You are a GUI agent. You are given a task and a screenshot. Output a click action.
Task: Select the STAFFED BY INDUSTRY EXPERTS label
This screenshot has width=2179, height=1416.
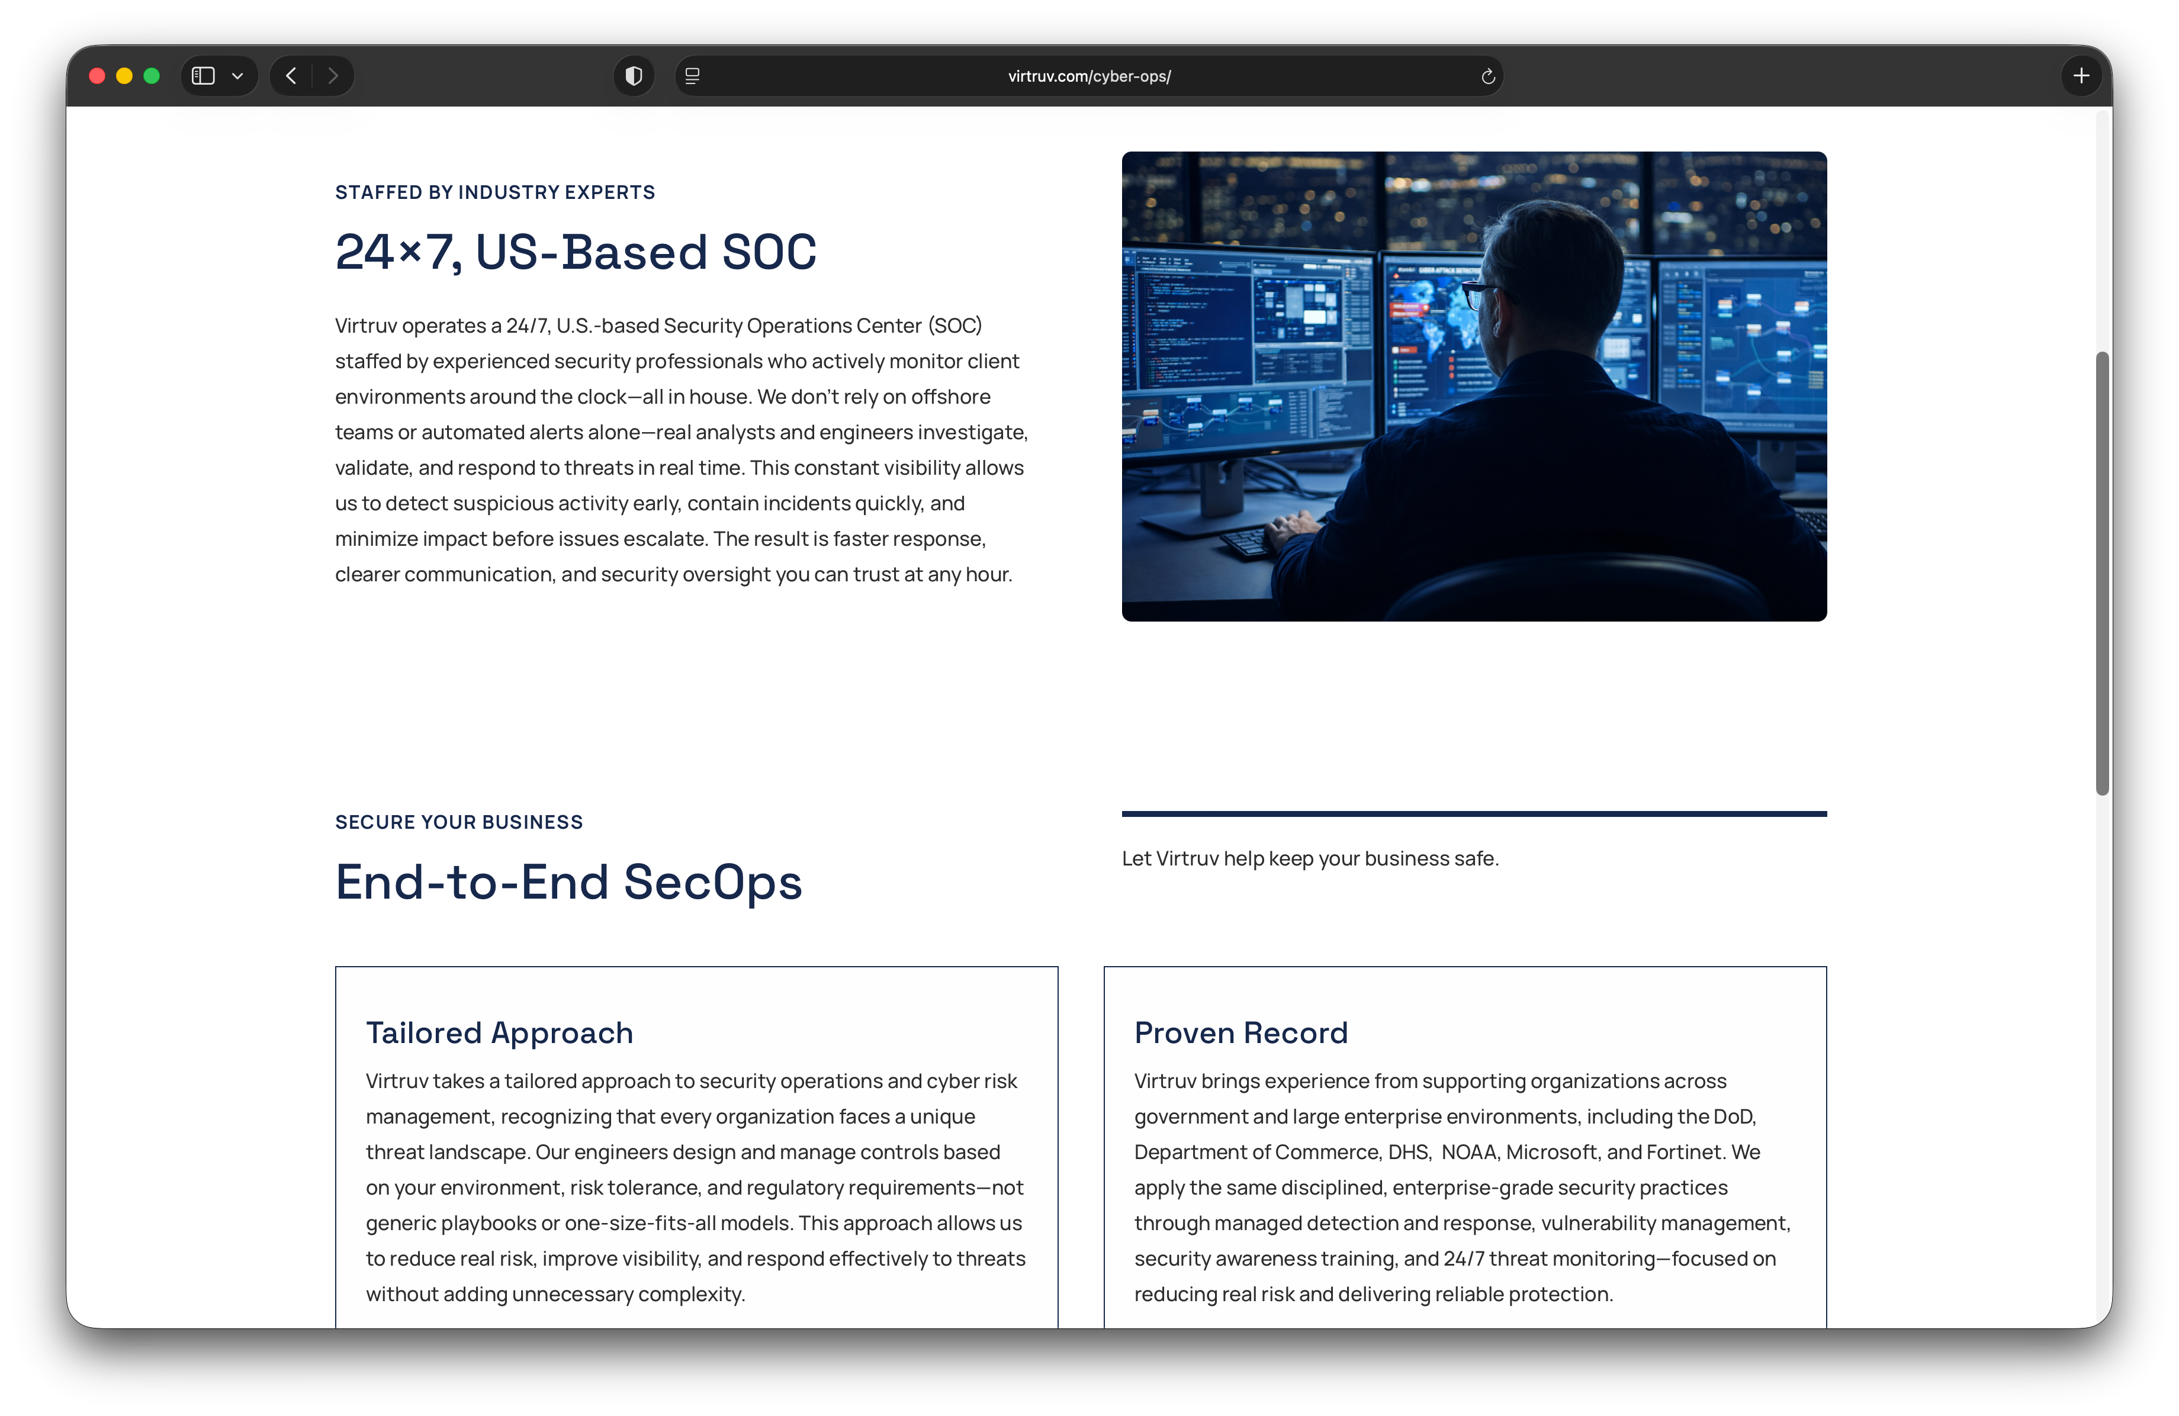pyautogui.click(x=494, y=192)
